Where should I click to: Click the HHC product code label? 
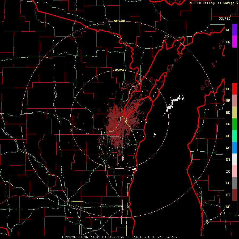coord(233,16)
